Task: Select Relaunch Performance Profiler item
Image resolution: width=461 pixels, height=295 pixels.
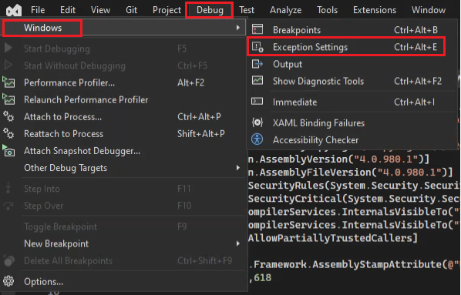Action: (123, 99)
